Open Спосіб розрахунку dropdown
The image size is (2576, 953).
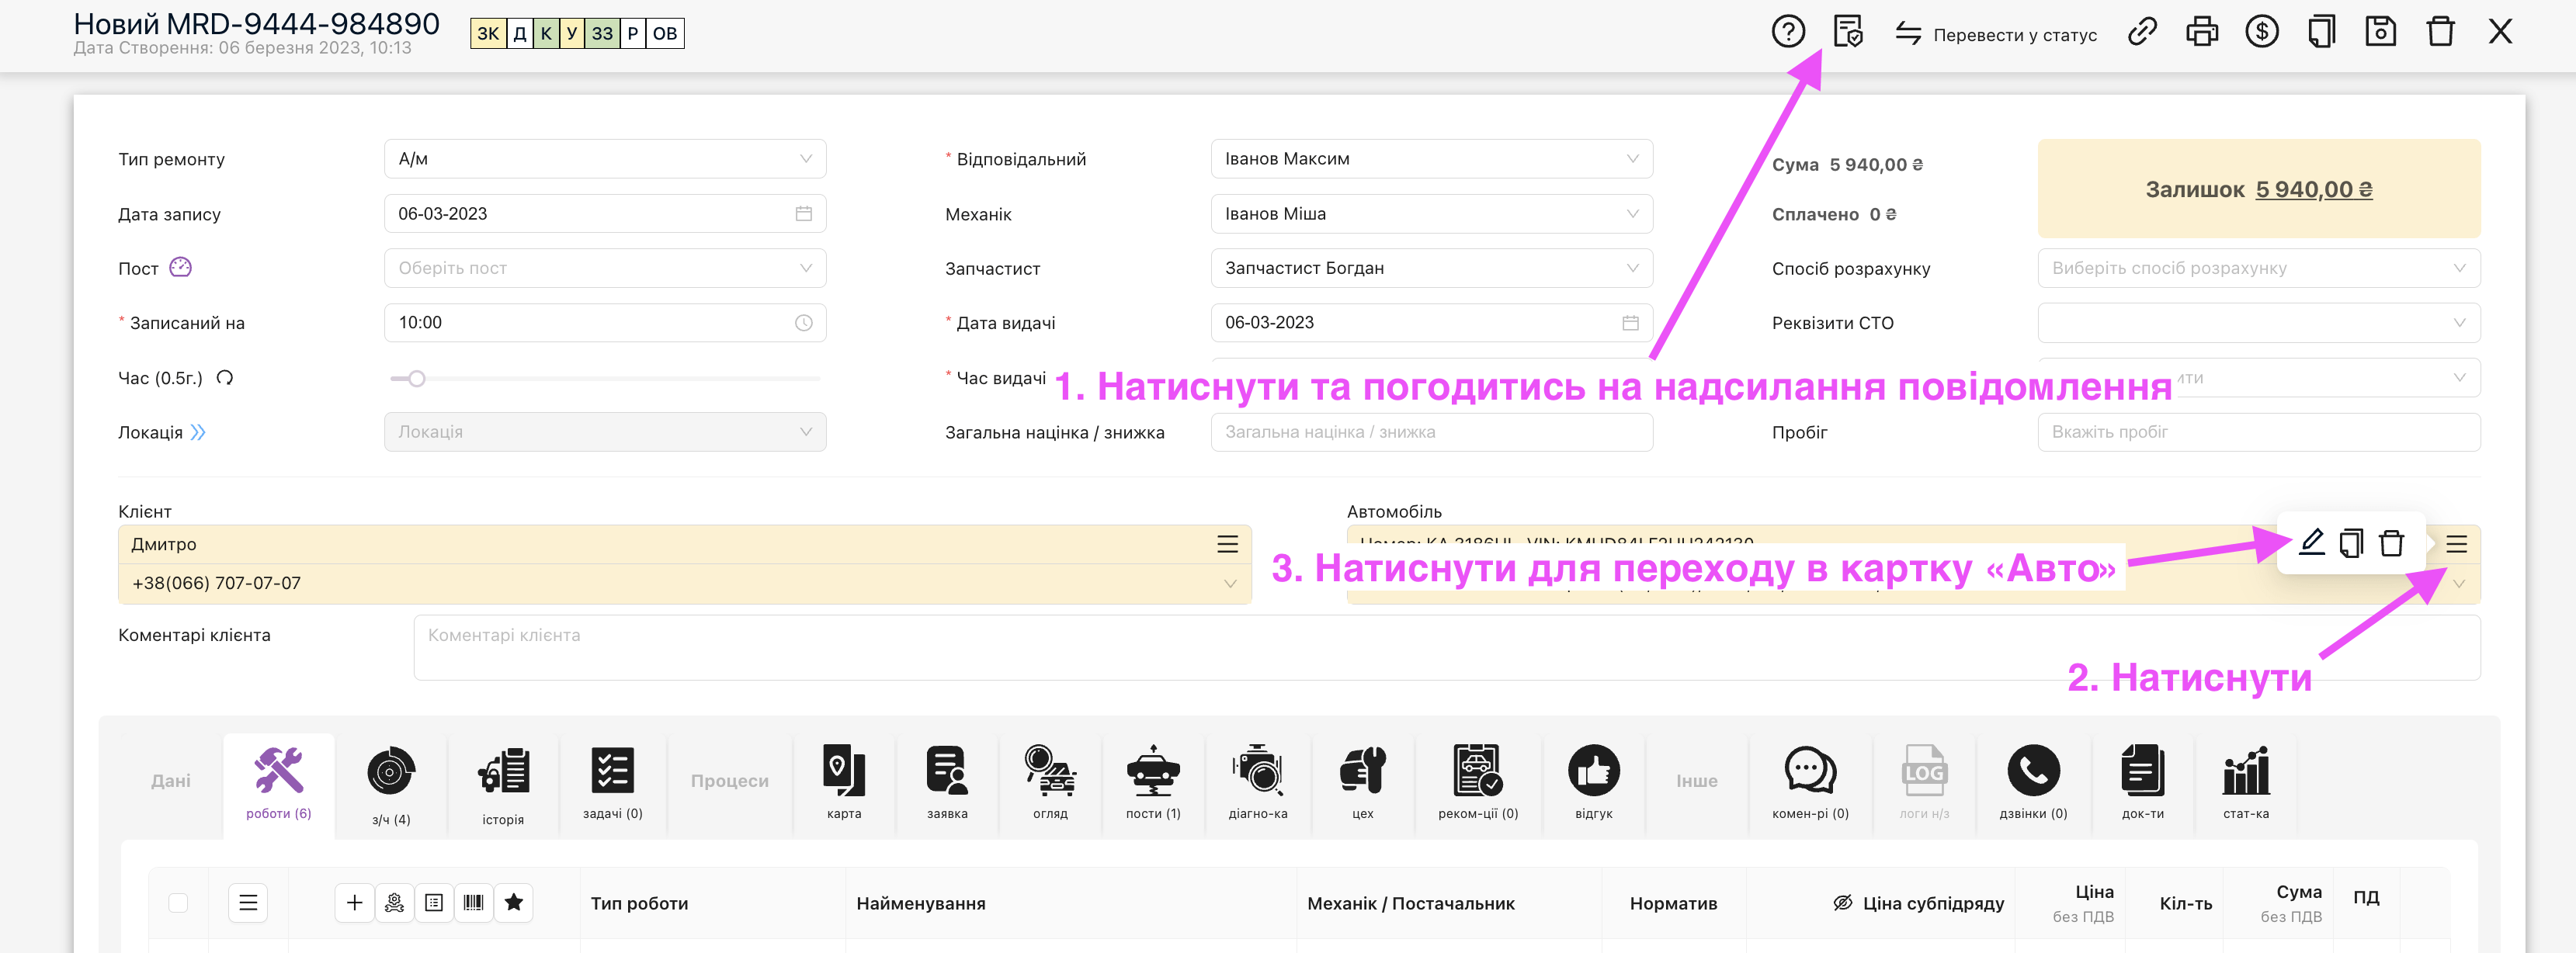click(x=2258, y=268)
